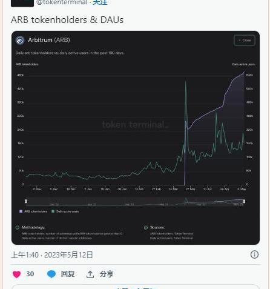Toggle the Daily active users legend series
The image size is (270, 289).
(65, 211)
